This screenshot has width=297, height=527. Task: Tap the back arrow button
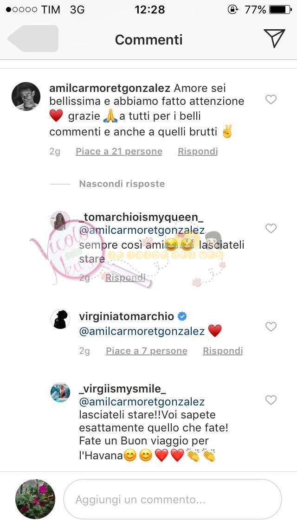[x=32, y=39]
